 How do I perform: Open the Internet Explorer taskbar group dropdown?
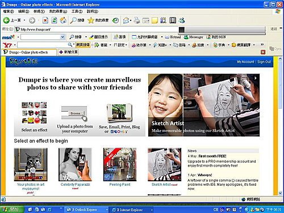tap(152, 210)
